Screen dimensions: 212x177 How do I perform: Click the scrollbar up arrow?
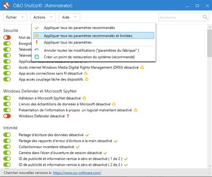pyautogui.click(x=210, y=27)
